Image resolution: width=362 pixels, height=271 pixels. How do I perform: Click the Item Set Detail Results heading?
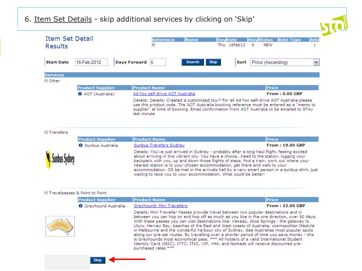[69, 42]
